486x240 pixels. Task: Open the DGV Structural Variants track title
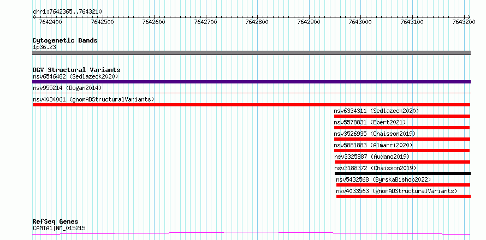coord(76,70)
